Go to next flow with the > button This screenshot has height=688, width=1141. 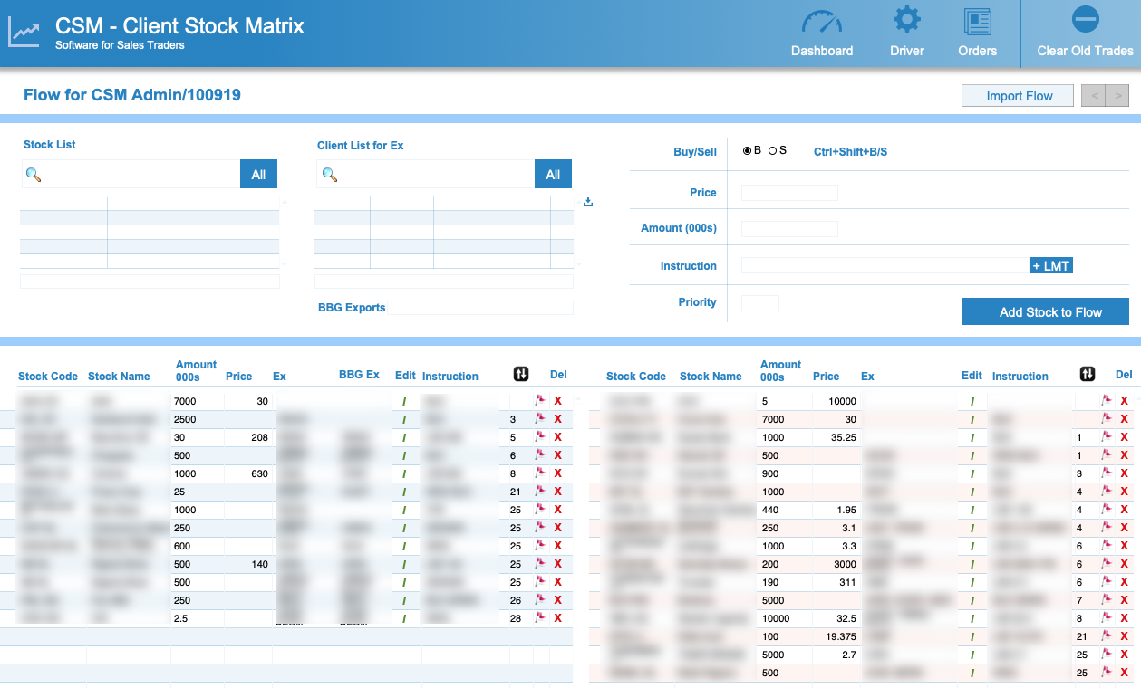[1117, 96]
